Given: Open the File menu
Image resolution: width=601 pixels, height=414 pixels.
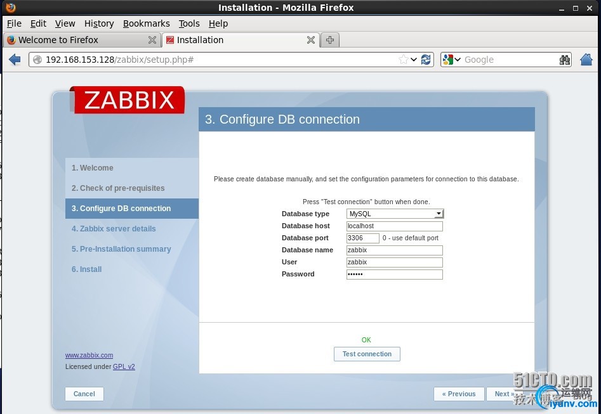Looking at the screenshot, I should (14, 23).
